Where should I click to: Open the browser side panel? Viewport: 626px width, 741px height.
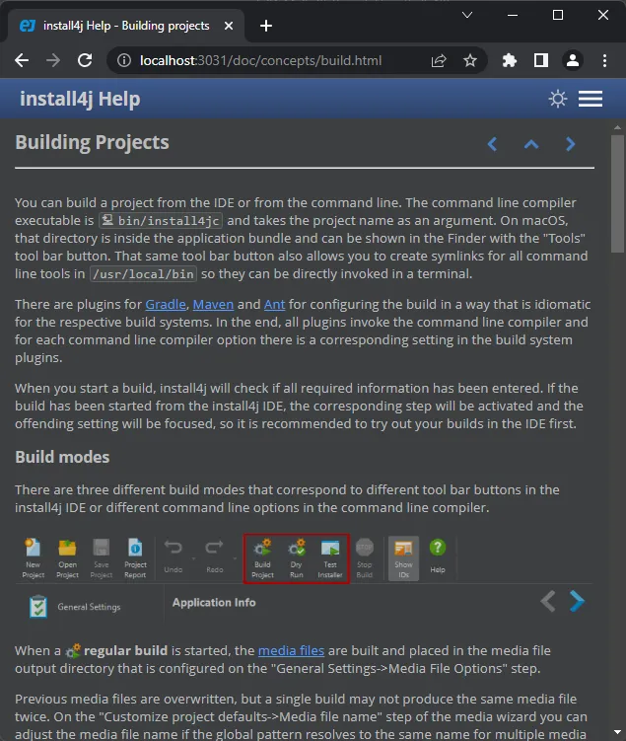(x=541, y=60)
